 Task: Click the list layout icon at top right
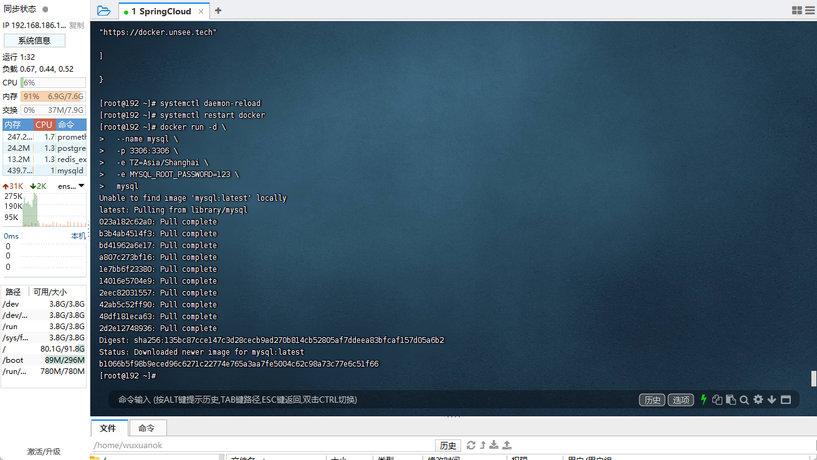pyautogui.click(x=810, y=11)
